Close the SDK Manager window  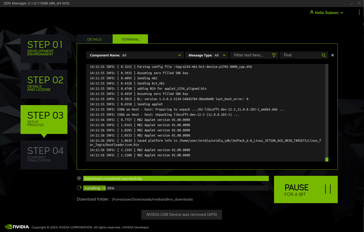tap(359, 3)
